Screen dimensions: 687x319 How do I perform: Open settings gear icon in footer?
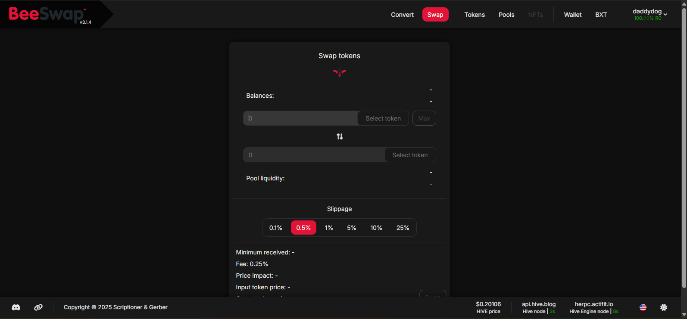click(664, 307)
